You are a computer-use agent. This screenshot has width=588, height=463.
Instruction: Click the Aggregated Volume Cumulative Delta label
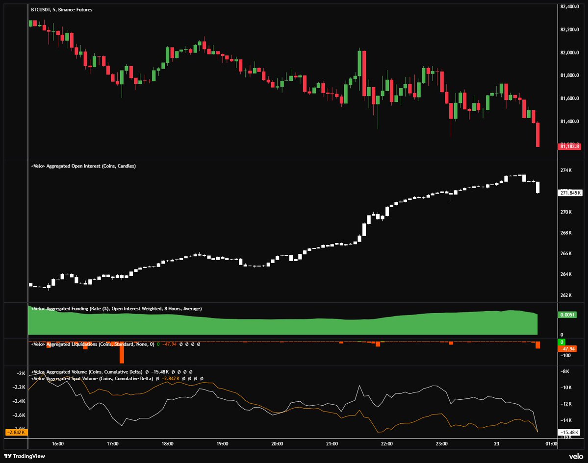coord(87,372)
